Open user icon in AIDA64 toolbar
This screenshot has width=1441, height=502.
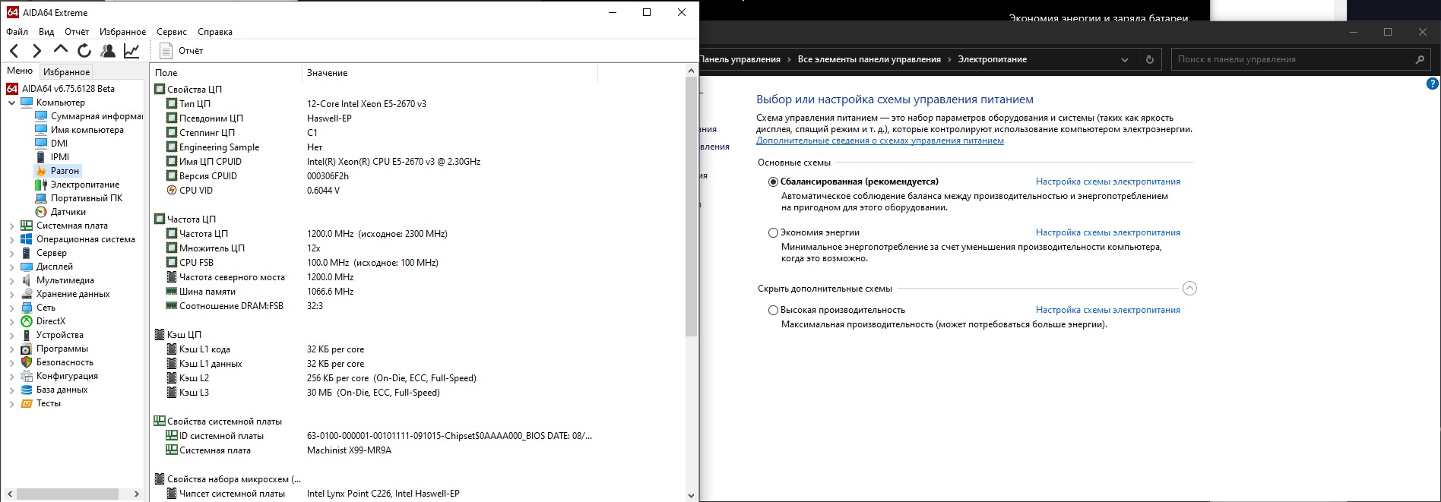pyautogui.click(x=108, y=51)
